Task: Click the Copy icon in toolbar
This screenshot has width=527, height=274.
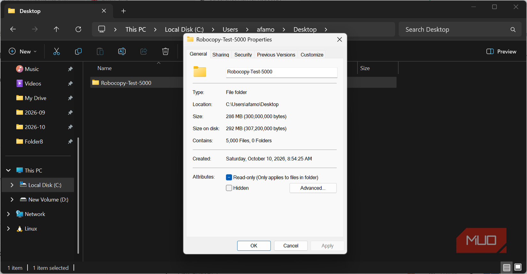Action: pyautogui.click(x=78, y=51)
